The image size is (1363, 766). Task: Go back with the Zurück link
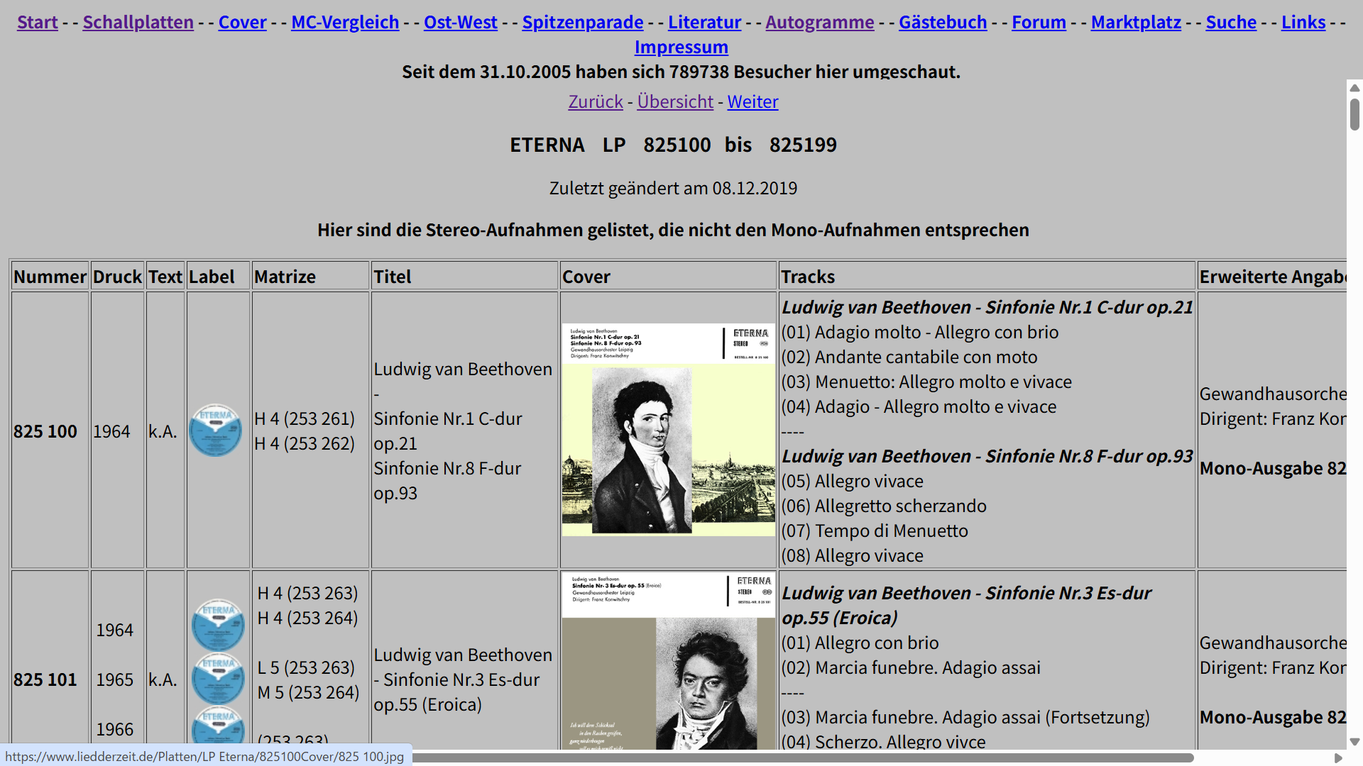[595, 101]
